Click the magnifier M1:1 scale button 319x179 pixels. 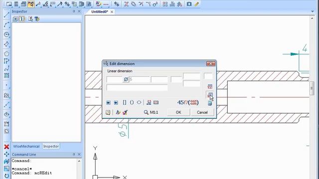tap(151, 112)
